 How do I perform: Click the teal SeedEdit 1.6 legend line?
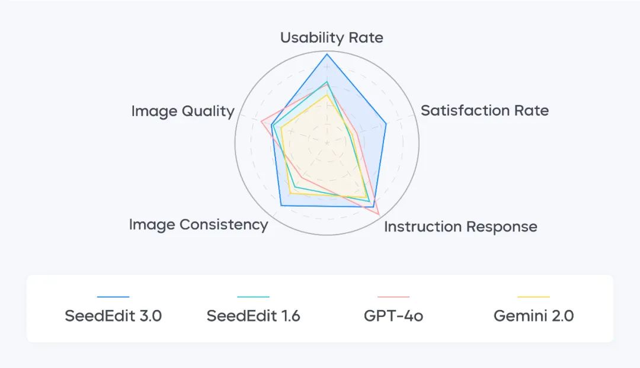click(x=253, y=297)
